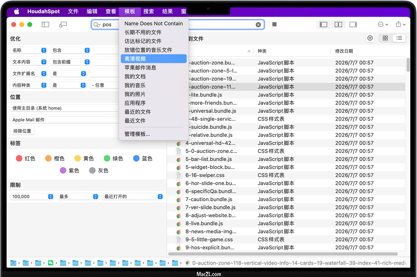Click the filter icon above results
The image size is (417, 277).
click(370, 38)
